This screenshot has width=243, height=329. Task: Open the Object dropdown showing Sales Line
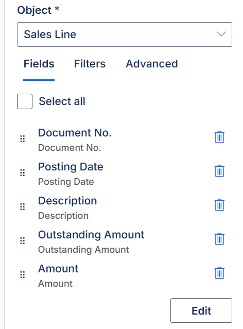[x=125, y=34]
